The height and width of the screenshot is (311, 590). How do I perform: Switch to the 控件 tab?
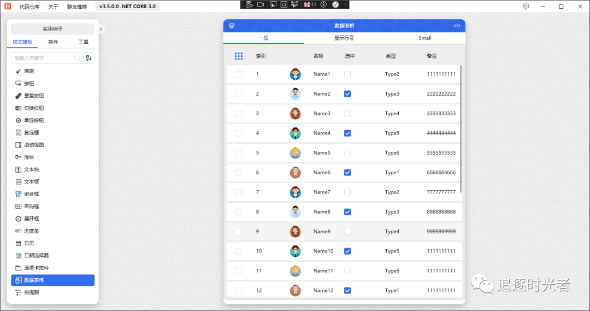click(x=53, y=42)
